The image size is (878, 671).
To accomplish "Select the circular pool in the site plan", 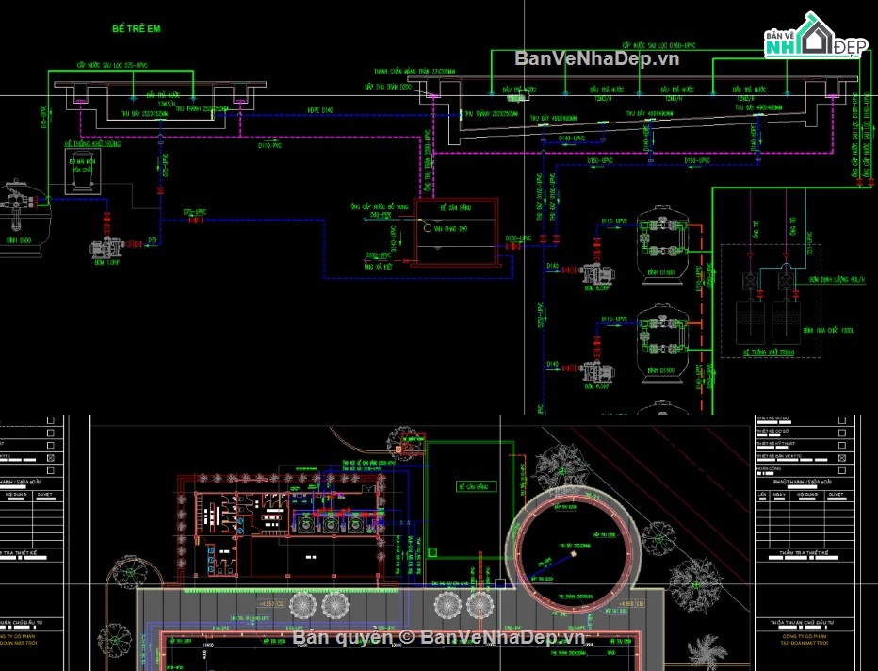I will 572,551.
